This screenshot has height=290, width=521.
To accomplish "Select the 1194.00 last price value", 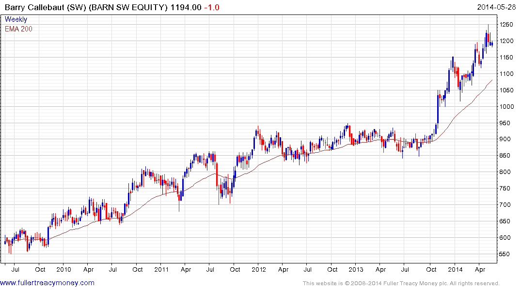I will point(186,7).
